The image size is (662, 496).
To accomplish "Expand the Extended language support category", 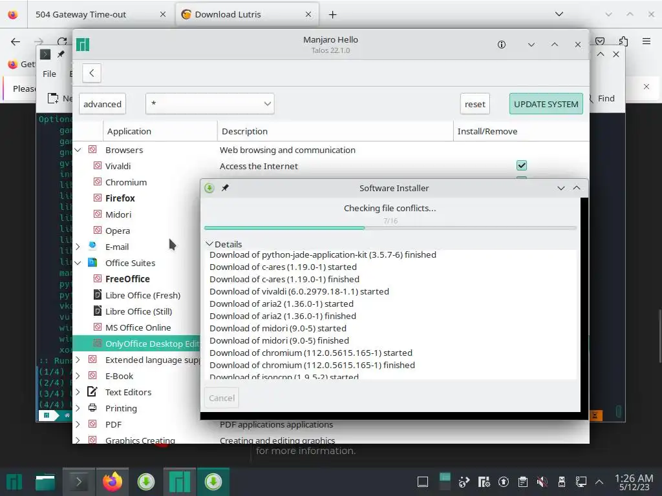I will coord(78,360).
